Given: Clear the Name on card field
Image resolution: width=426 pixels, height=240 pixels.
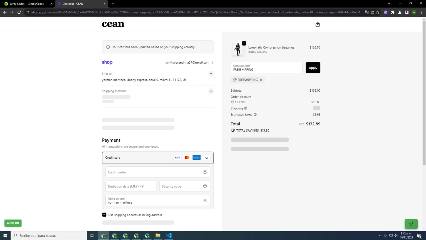Looking at the screenshot, I should (205, 200).
